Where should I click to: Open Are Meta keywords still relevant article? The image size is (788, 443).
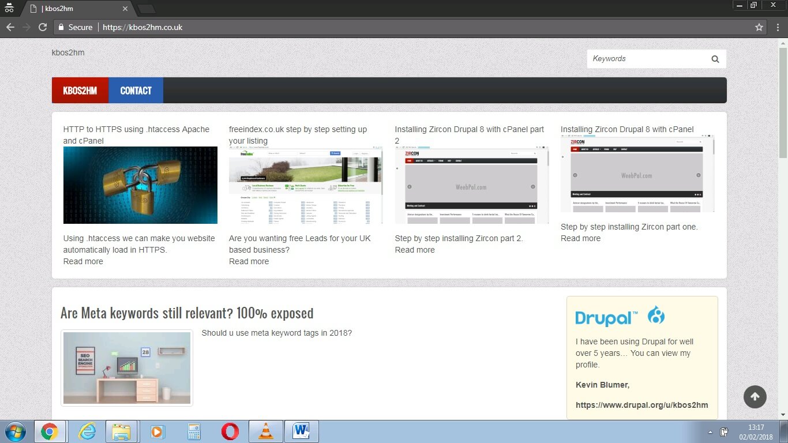coord(187,313)
